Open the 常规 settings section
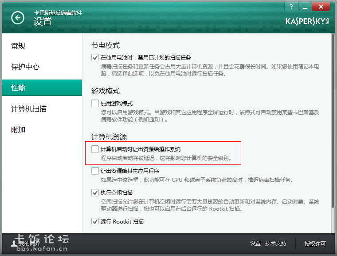This screenshot has width=337, height=256. 42,46
